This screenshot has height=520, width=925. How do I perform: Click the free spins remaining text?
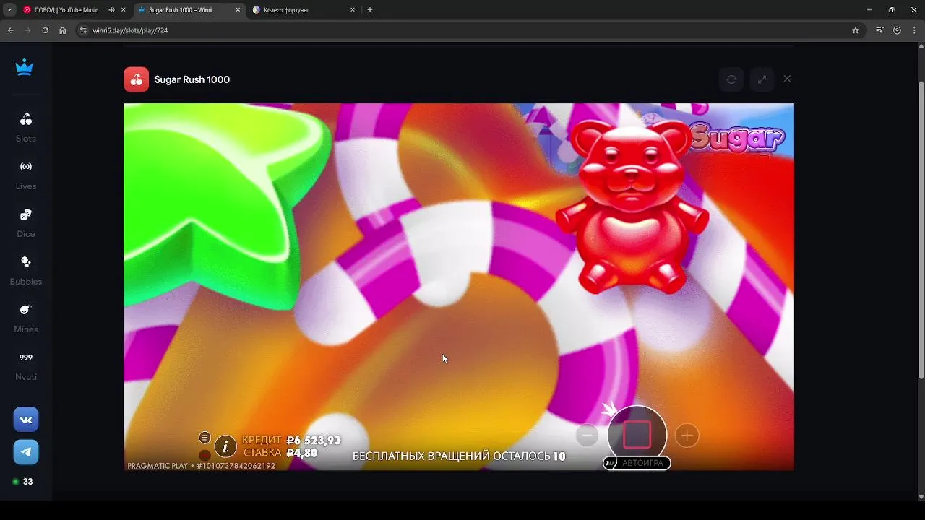pyautogui.click(x=459, y=456)
